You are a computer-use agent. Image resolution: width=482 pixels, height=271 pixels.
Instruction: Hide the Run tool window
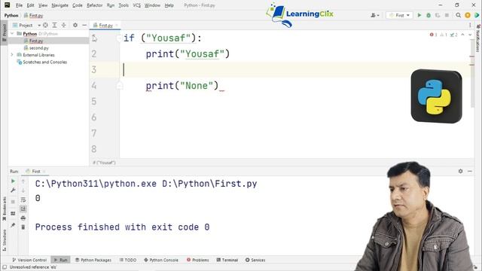point(470,171)
